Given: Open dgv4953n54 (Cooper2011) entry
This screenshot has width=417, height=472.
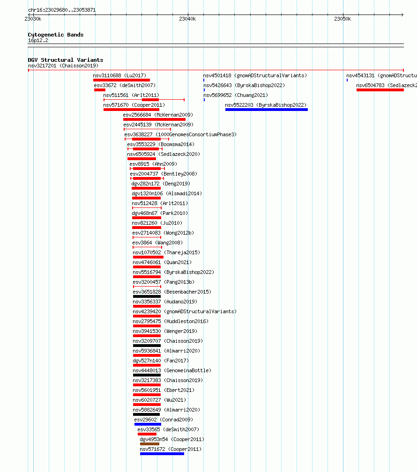Looking at the screenshot, I should [x=172, y=440].
